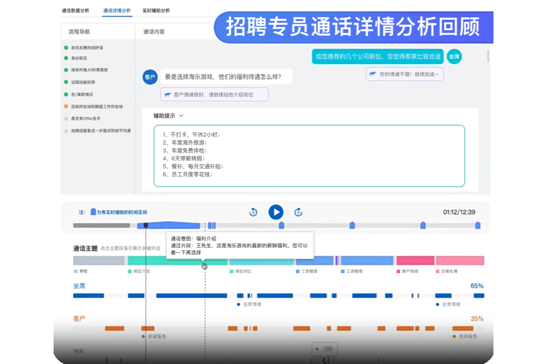
Task: Select the light pink 交易处理 topic segment
Action: [x=460, y=260]
